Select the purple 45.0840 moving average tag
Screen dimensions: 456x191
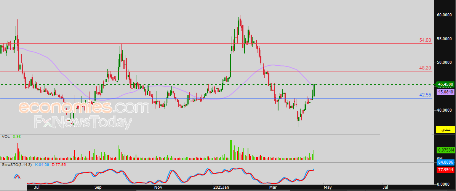pyautogui.click(x=446, y=92)
